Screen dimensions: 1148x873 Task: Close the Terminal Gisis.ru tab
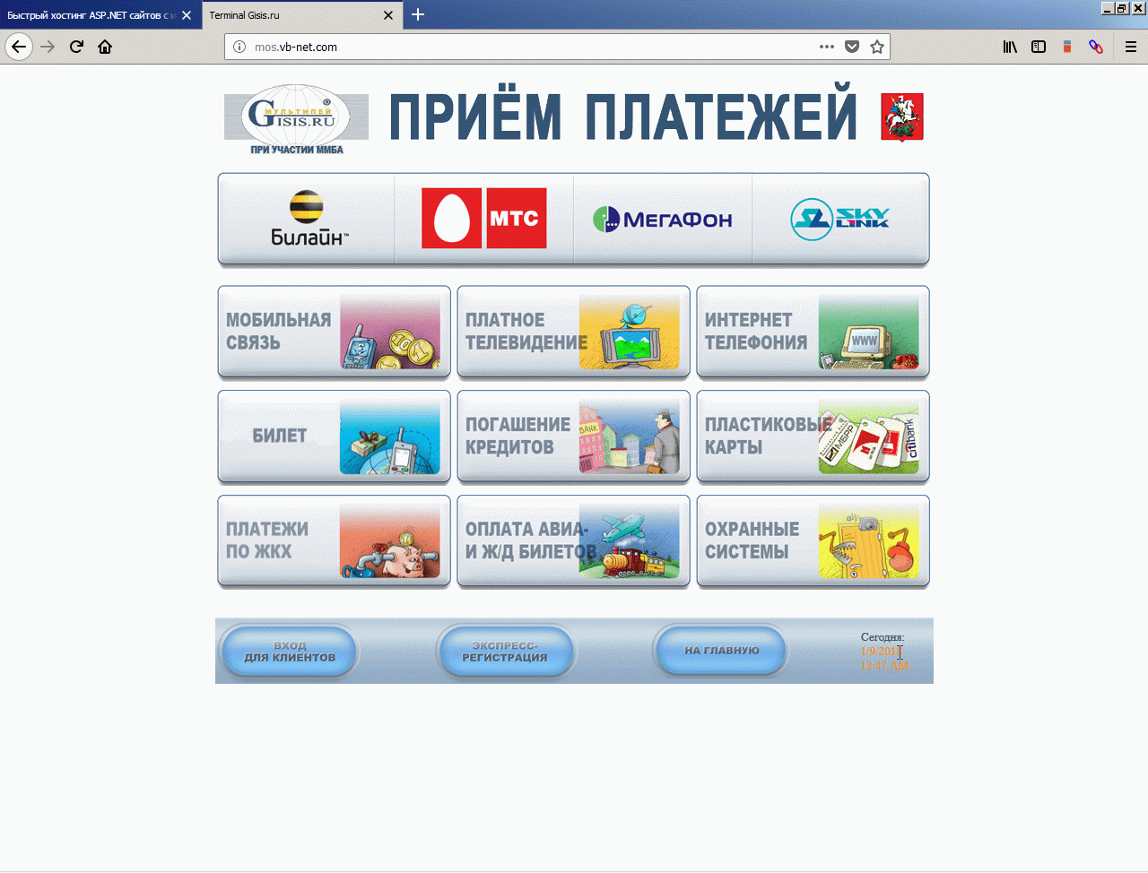coord(388,15)
